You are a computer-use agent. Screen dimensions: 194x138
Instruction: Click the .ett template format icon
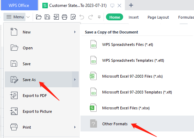click(x=94, y=60)
